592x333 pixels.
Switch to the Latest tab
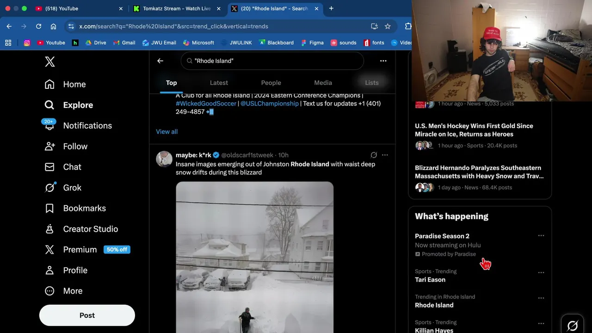(219, 83)
